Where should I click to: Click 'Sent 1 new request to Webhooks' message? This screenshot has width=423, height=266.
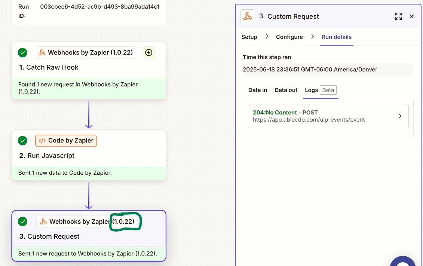pyautogui.click(x=88, y=254)
